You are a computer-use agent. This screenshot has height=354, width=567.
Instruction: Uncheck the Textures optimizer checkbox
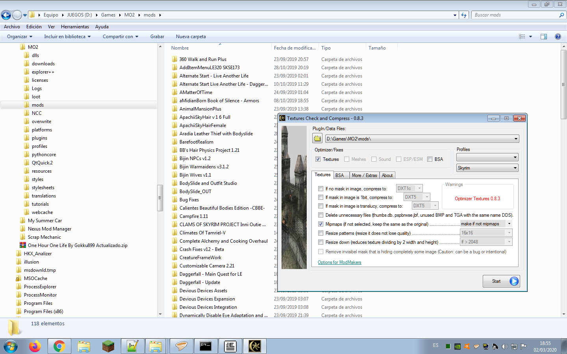318,159
